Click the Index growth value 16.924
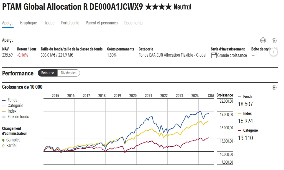 [x=245, y=121]
